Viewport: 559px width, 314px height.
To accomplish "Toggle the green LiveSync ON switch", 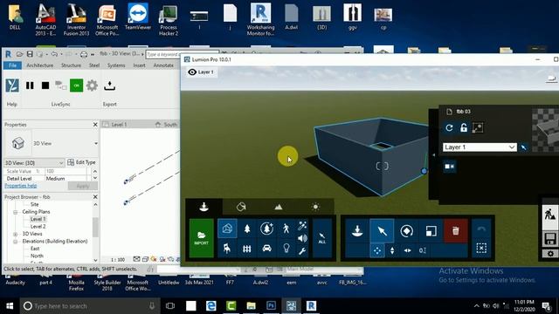I will pos(76,85).
